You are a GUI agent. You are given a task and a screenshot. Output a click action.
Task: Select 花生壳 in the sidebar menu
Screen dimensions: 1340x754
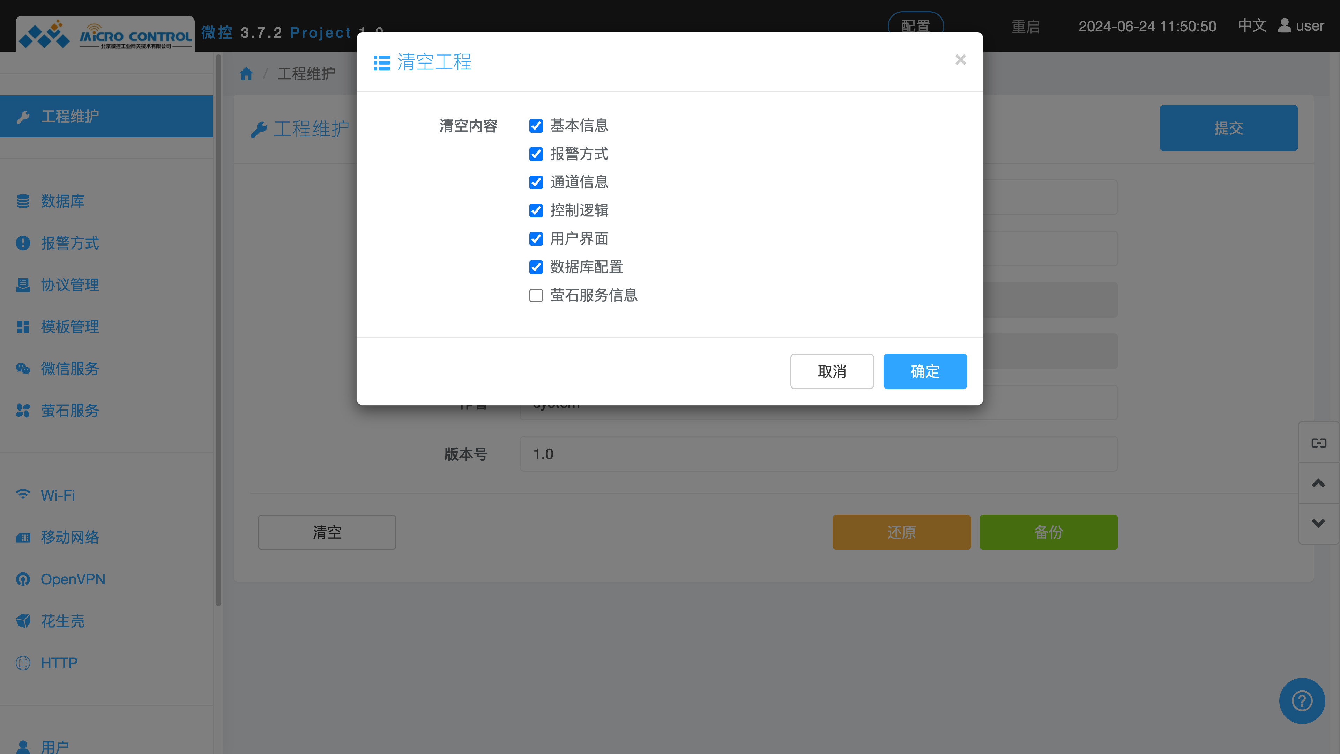coord(62,621)
